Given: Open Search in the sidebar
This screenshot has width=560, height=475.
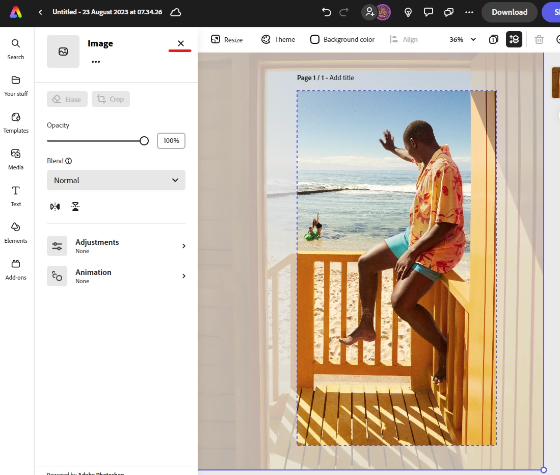Looking at the screenshot, I should point(16,49).
